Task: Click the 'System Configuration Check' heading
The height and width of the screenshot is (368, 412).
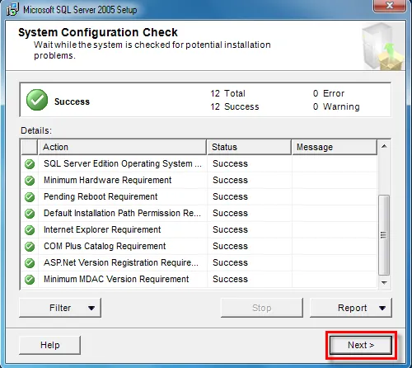Action: (x=98, y=32)
